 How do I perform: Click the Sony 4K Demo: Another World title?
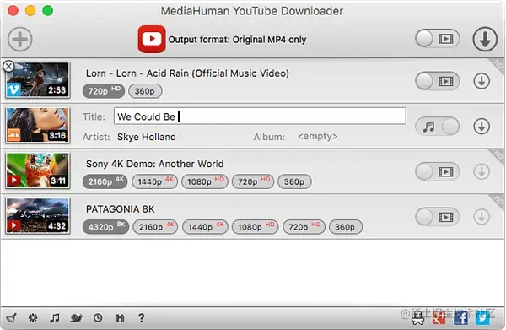point(154,164)
